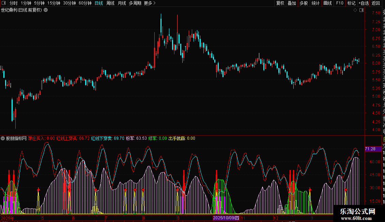Switch to the 60分钟 period tab

tap(85, 3)
